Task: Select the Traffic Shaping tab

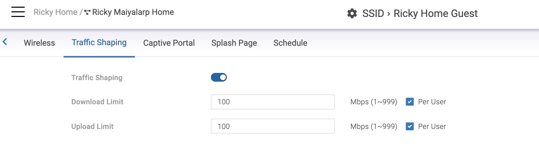Action: (x=99, y=42)
